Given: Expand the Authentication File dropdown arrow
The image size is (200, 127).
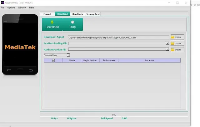Looking at the screenshot, I should click(x=167, y=49).
